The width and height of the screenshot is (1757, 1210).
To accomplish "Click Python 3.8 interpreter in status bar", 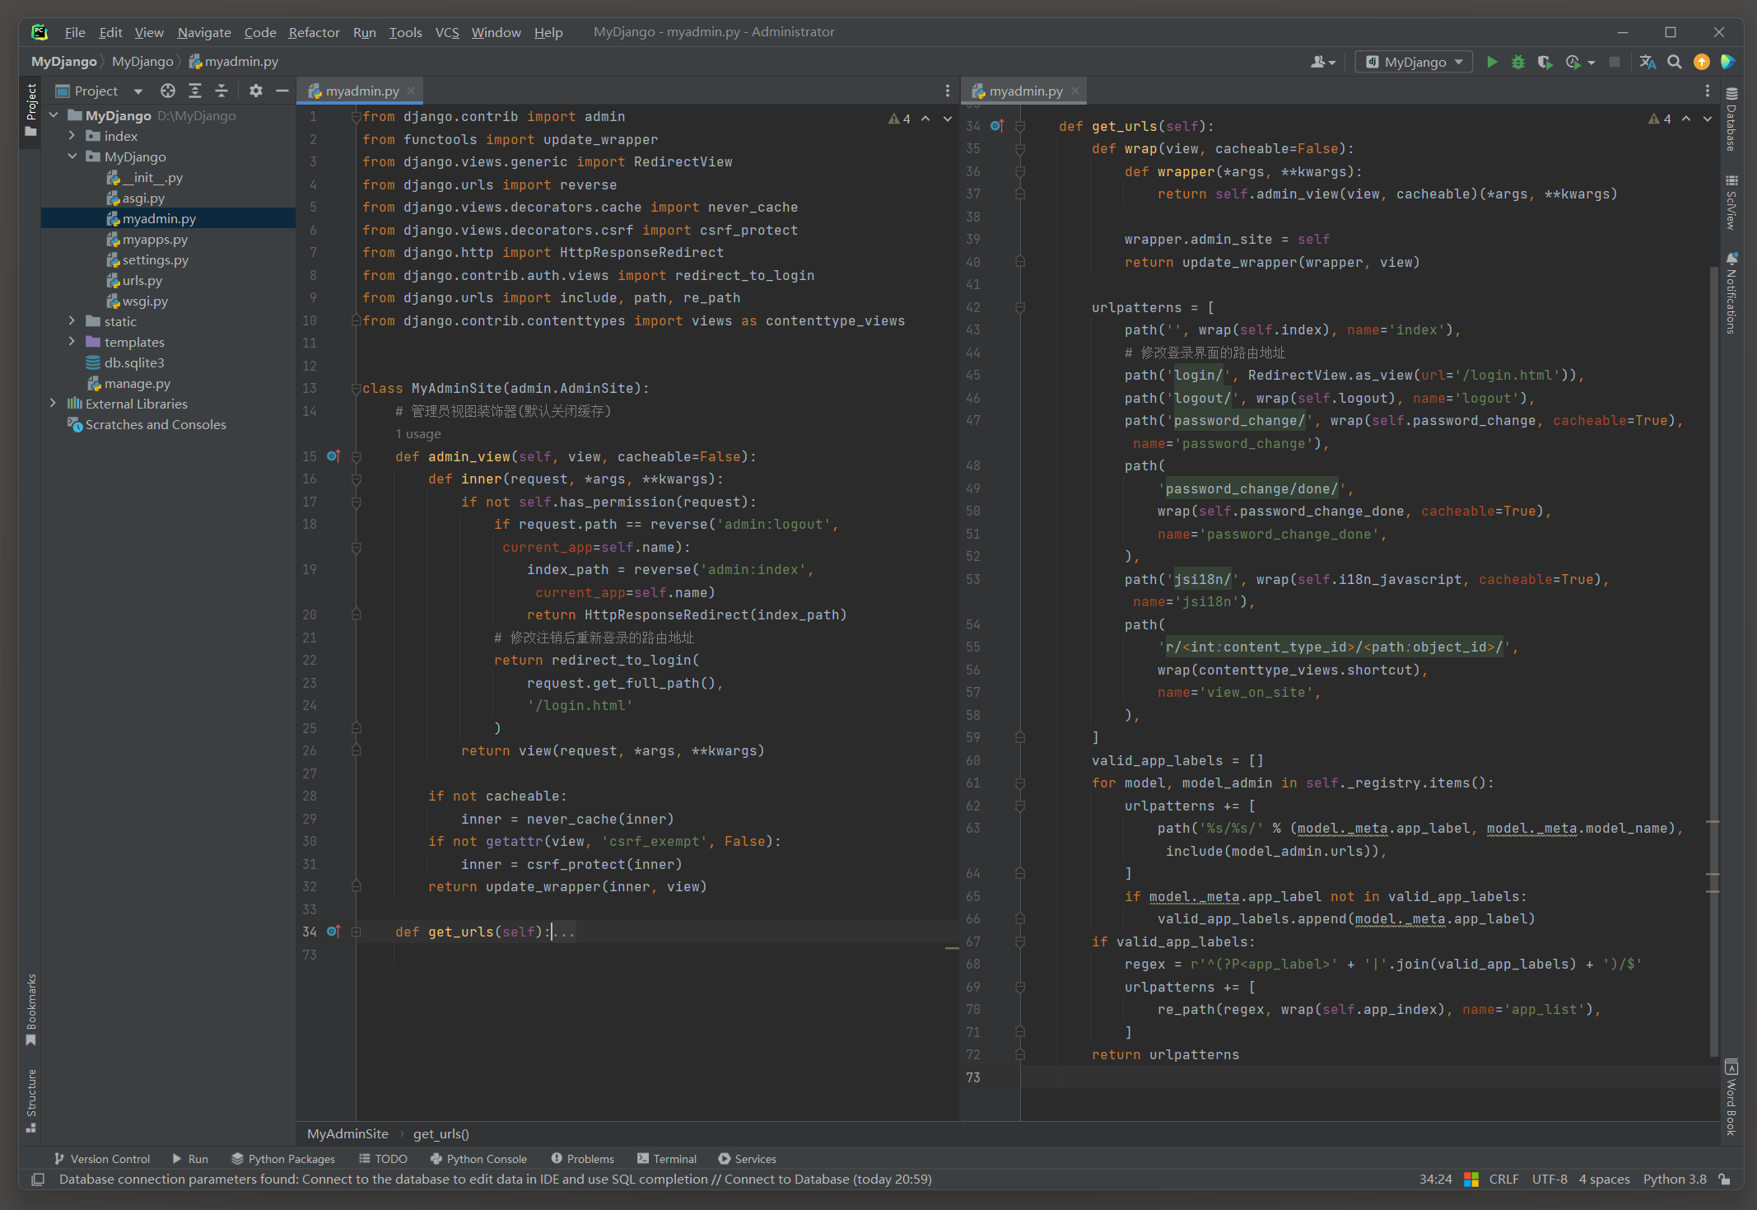I will 1674,1180.
